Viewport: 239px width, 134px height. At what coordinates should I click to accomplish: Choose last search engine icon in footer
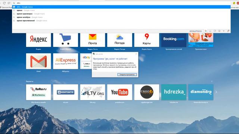(228, 31)
